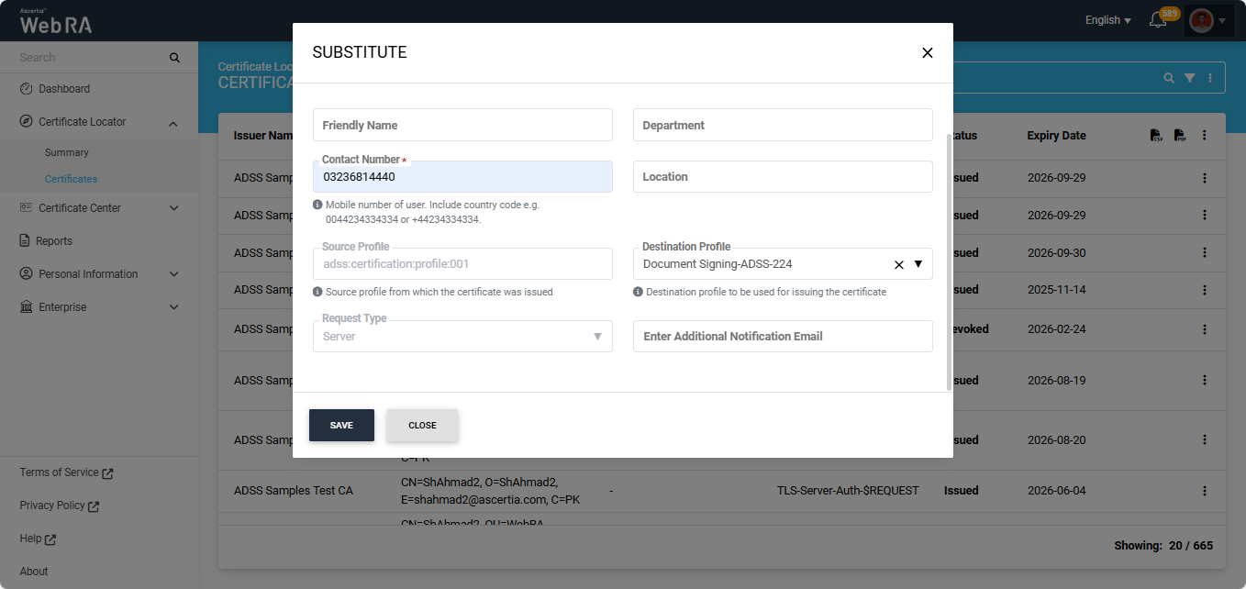Click the filter funnel icon in header
Viewport: 1246px width, 589px height.
1189,78
